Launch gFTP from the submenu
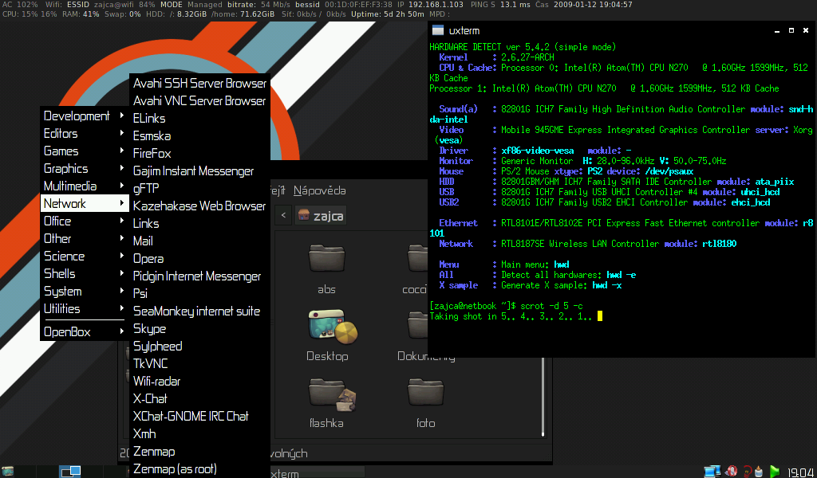 click(x=199, y=188)
